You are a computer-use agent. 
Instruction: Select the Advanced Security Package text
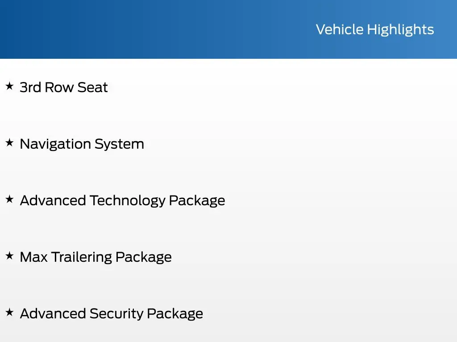[111, 314]
